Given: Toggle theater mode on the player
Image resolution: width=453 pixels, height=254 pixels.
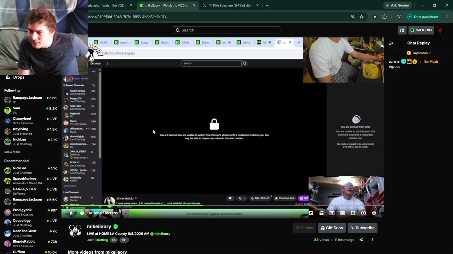Looking at the screenshot, I should 342,213.
